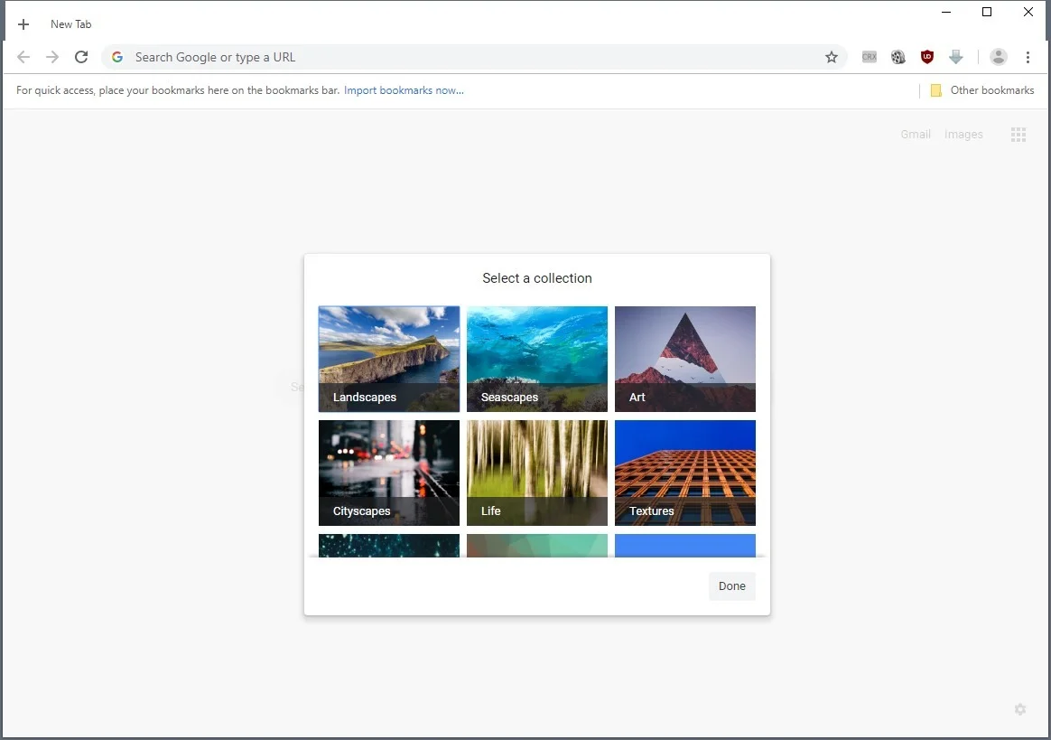The width and height of the screenshot is (1051, 740).
Task: Select the New Tab tab
Action: (71, 24)
